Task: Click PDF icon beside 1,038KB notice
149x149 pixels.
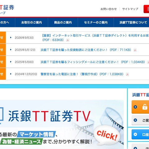Action: pos(127,74)
